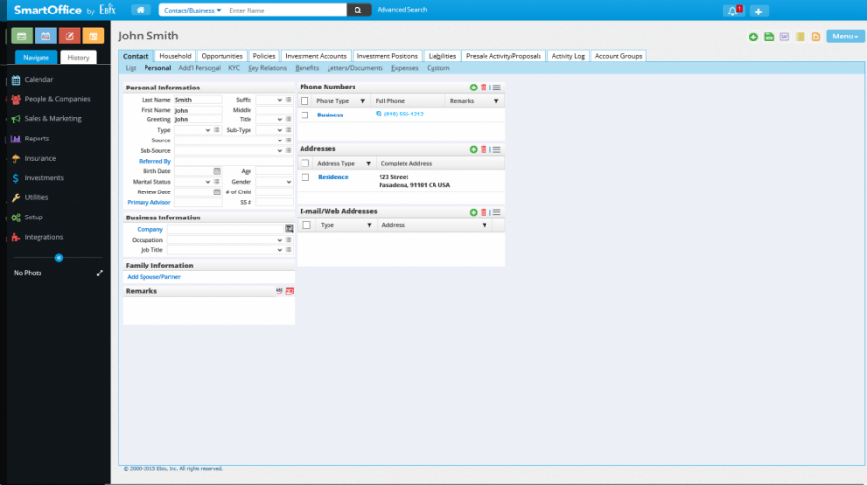The image size is (867, 485).
Task: Add a new phone number with green plus
Action: [473, 88]
